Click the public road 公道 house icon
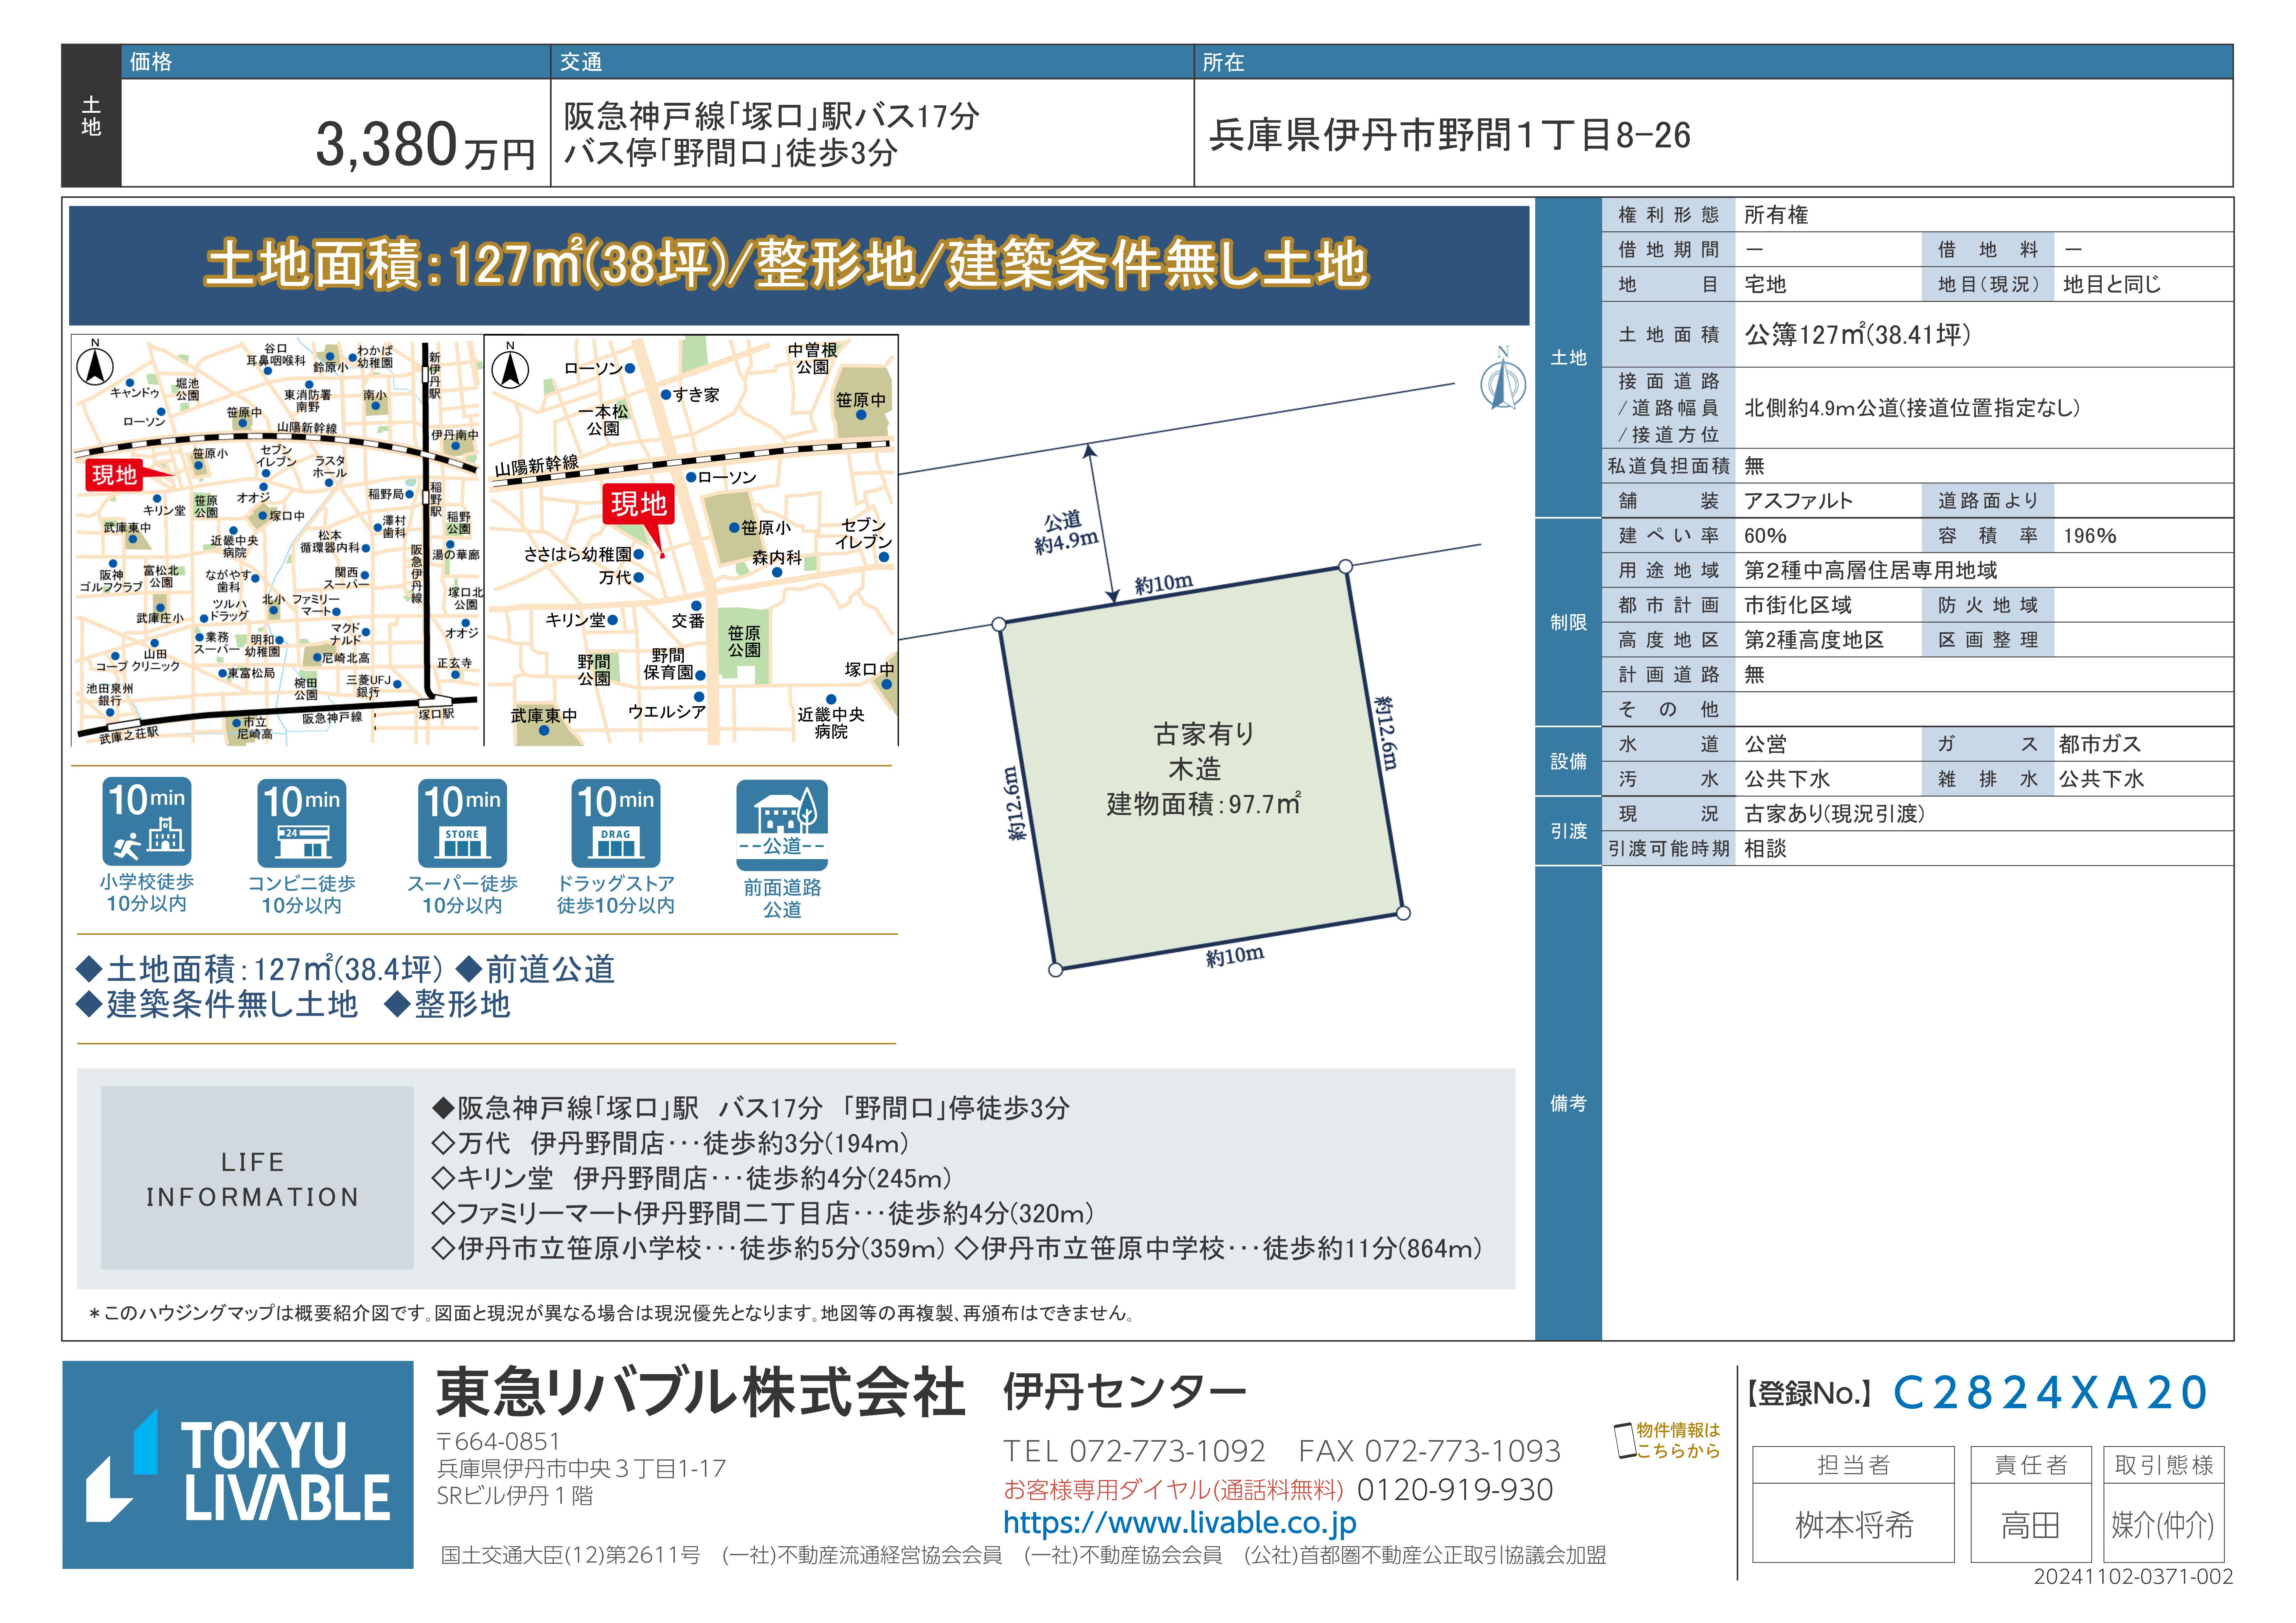This screenshot has width=2296, height=1623. (x=782, y=825)
